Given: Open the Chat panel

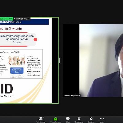Looking at the screenshot, I should click(x=68, y=120).
